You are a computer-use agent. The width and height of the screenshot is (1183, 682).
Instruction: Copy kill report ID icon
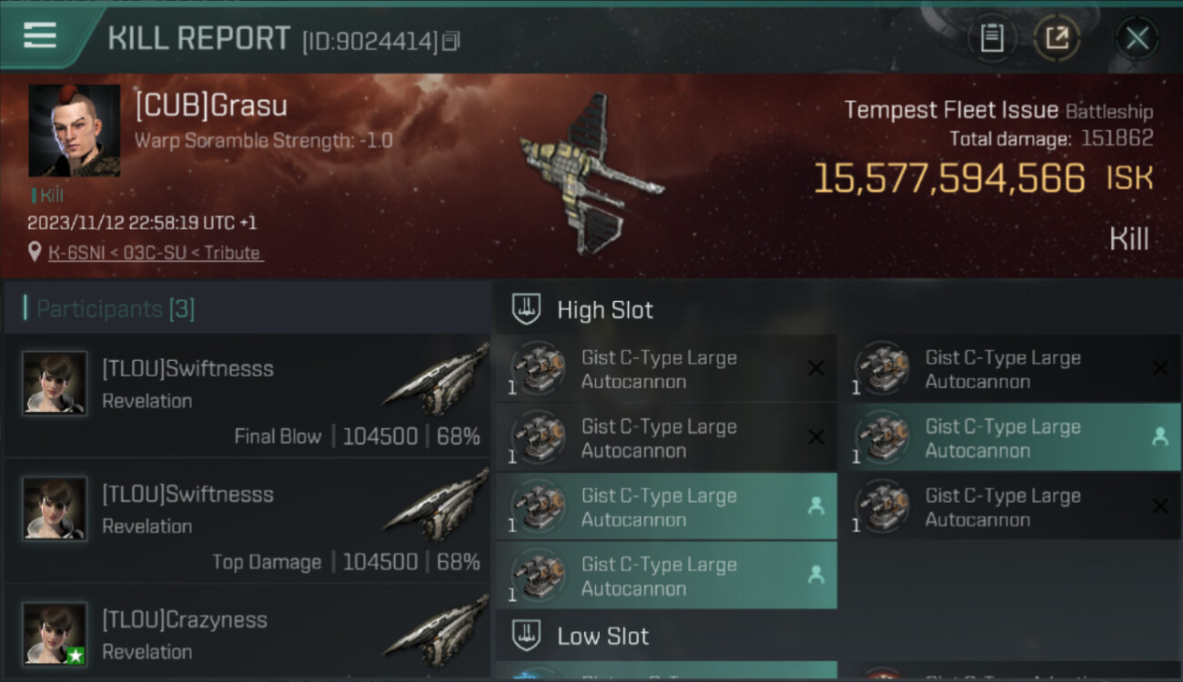[x=450, y=41]
